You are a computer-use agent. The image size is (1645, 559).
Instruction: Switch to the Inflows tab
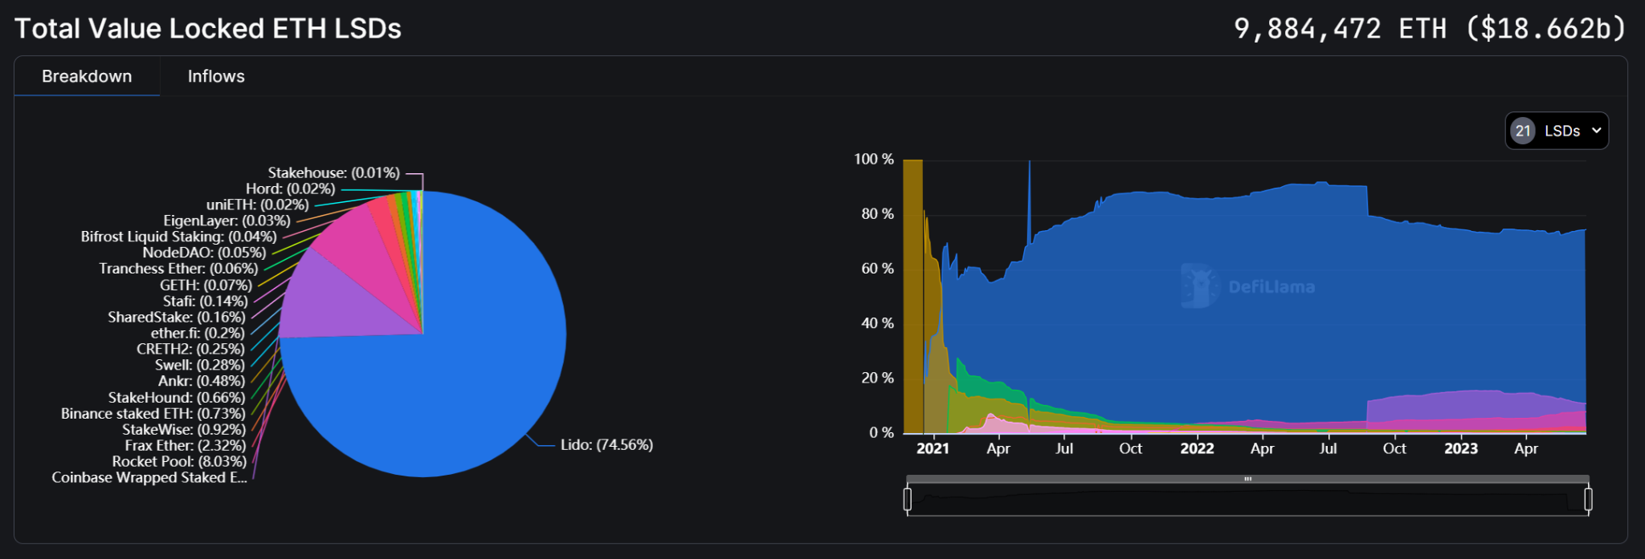click(x=216, y=76)
